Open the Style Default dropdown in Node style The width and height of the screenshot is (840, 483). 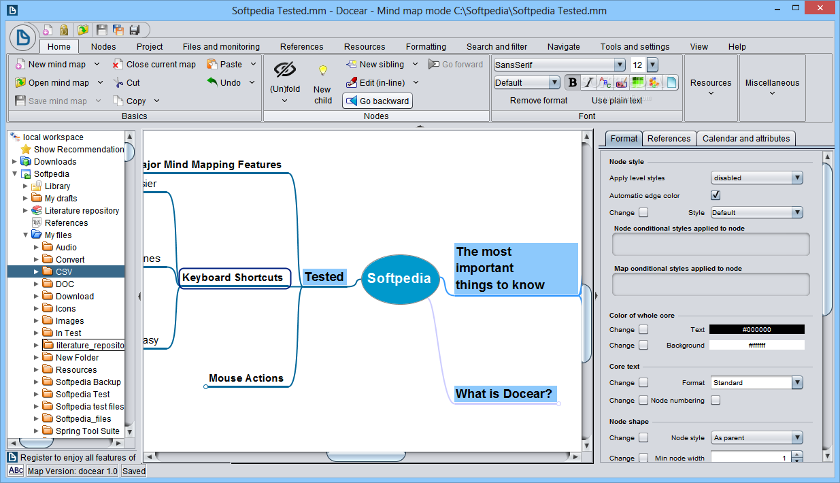pyautogui.click(x=757, y=212)
